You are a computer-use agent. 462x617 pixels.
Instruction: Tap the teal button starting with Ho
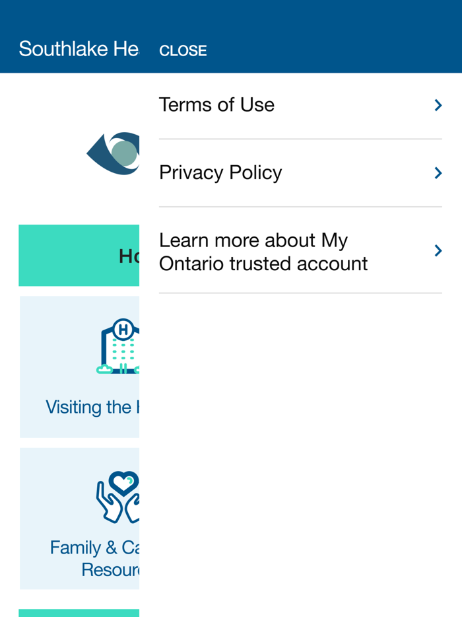click(79, 256)
